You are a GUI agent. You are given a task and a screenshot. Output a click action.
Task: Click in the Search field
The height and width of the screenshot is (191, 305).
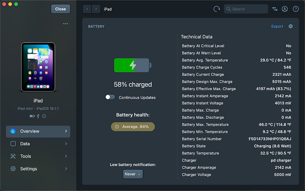pos(246,9)
